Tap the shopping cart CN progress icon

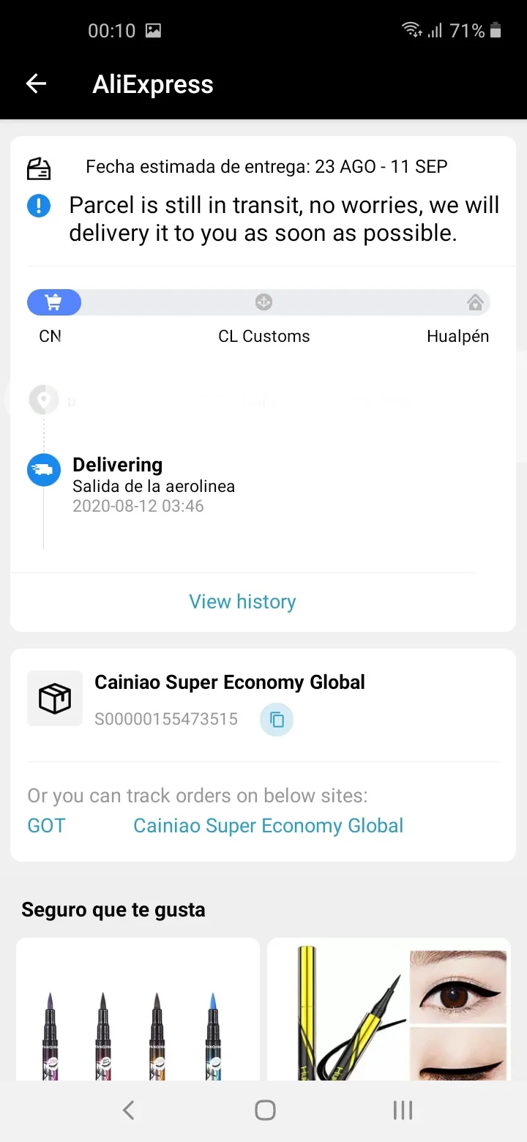pyautogui.click(x=53, y=302)
